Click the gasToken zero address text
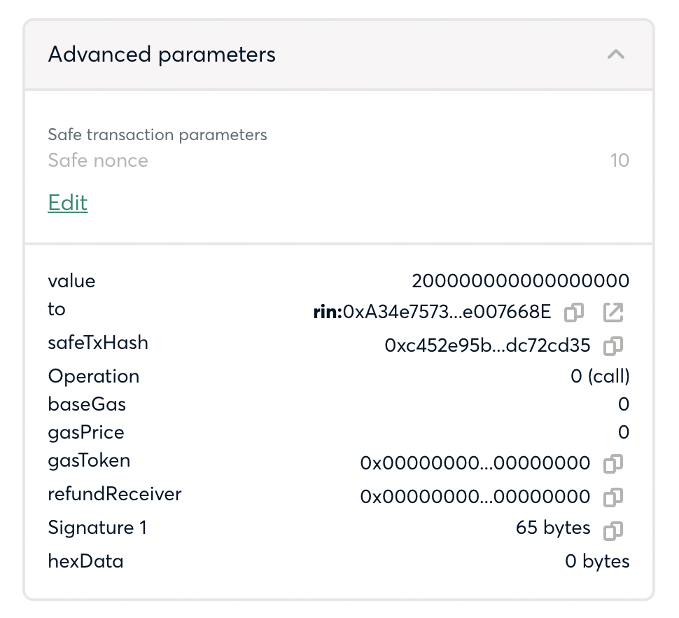This screenshot has height=618, width=679. pyautogui.click(x=475, y=463)
